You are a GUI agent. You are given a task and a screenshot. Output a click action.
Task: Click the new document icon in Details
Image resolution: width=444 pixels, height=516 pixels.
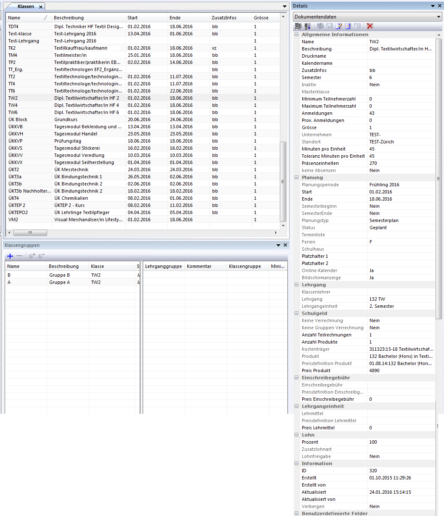pyautogui.click(x=348, y=26)
